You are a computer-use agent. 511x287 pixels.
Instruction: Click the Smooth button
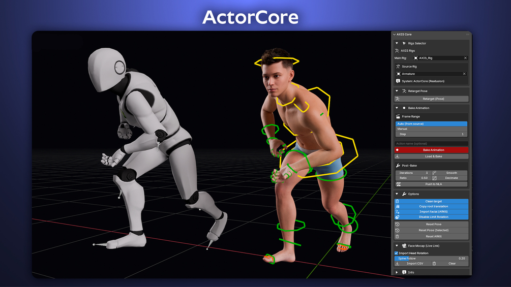(449, 173)
